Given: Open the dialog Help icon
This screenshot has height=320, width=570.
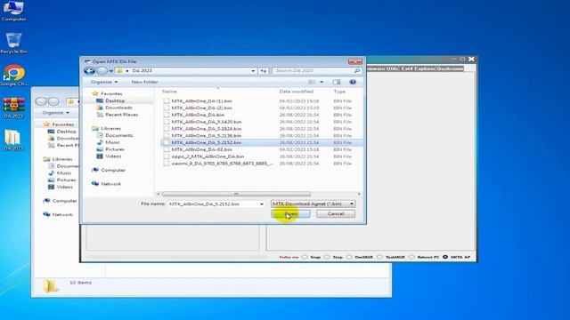Looking at the screenshot, I should click(353, 82).
